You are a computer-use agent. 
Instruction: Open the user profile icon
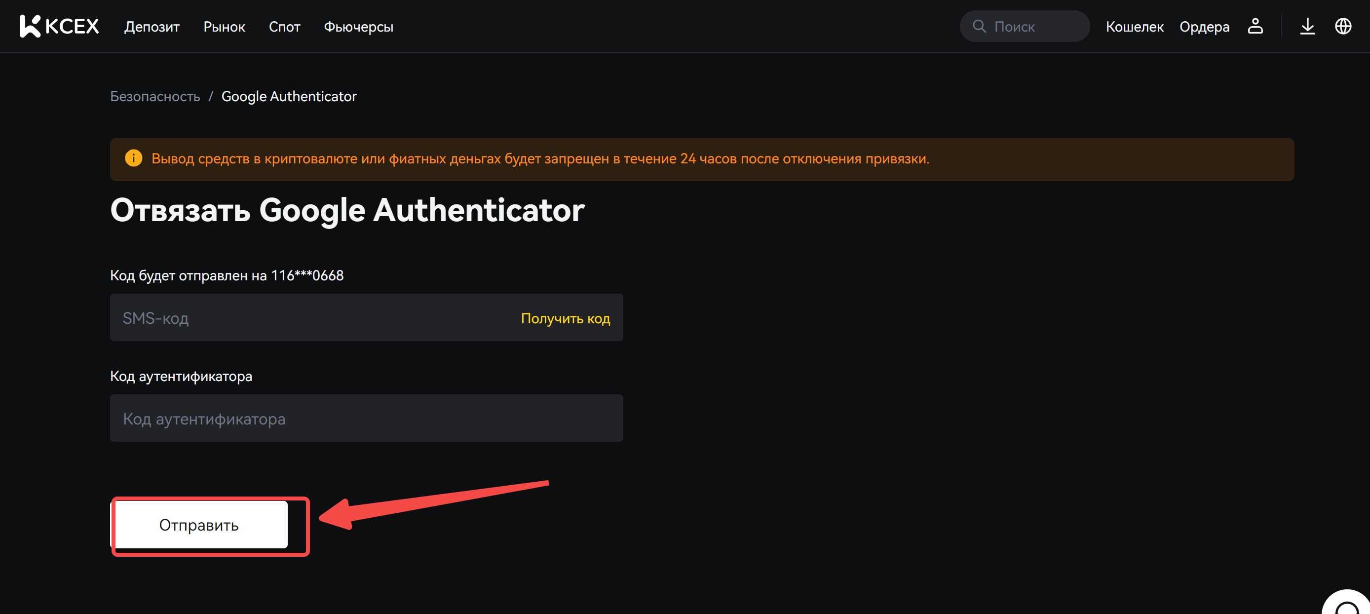(1255, 26)
